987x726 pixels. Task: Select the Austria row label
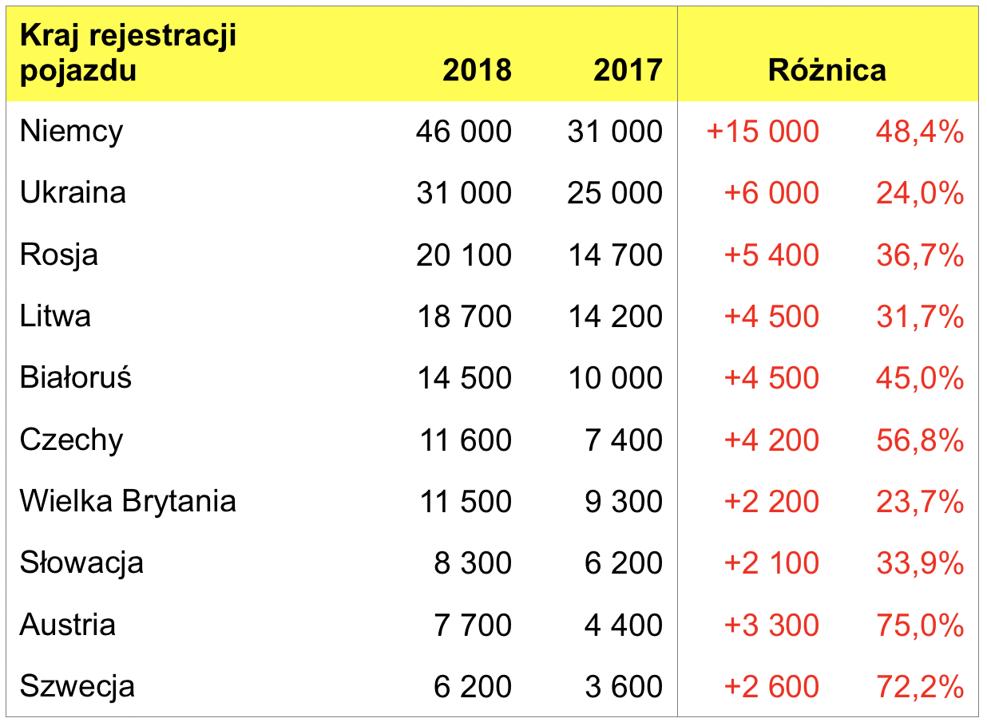click(x=68, y=624)
